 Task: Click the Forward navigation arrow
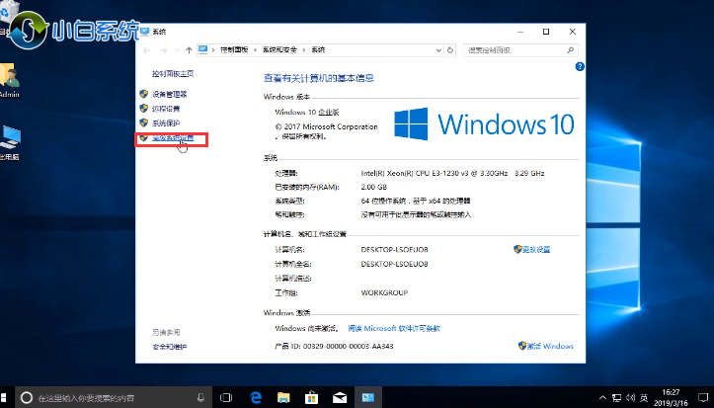pyautogui.click(x=164, y=50)
